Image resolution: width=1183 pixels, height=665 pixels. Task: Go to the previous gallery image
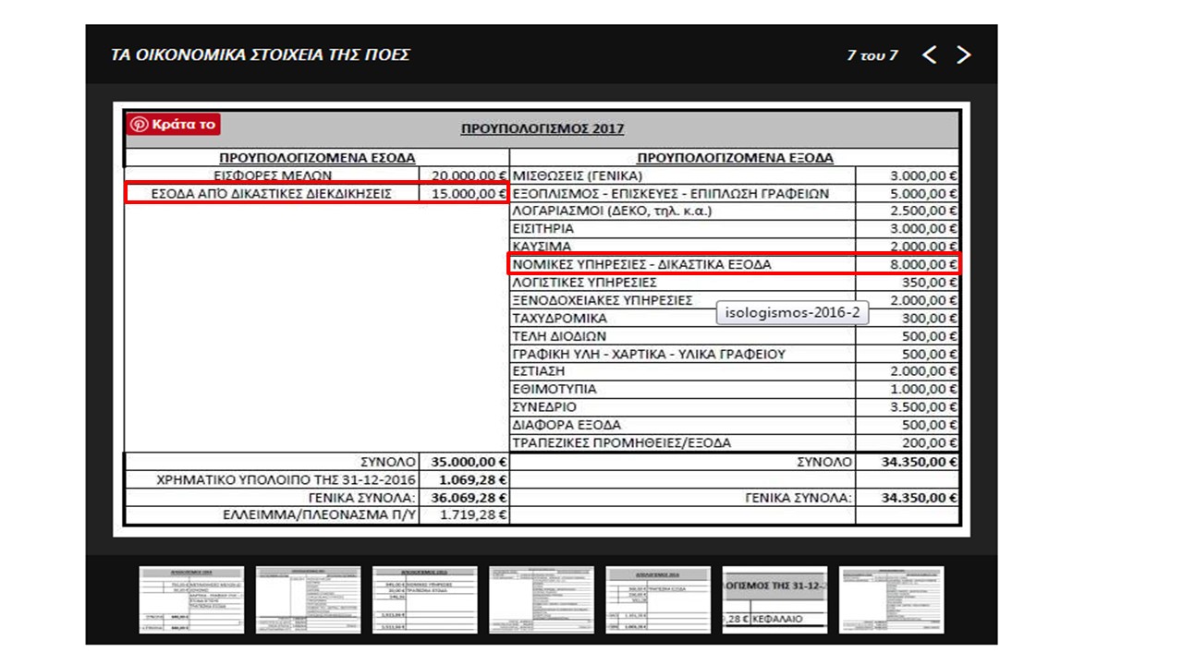[x=930, y=55]
